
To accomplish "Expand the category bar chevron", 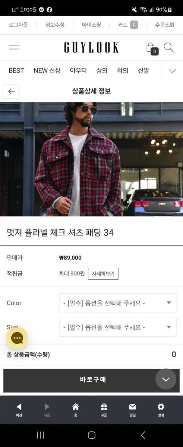I will pos(172,71).
